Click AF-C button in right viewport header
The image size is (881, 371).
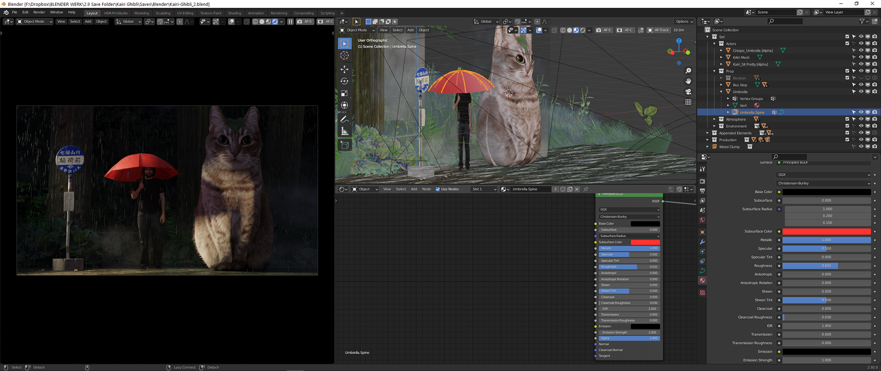(x=625, y=30)
